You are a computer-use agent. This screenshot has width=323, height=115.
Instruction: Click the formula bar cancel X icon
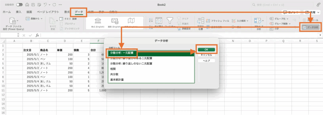tap(24, 35)
